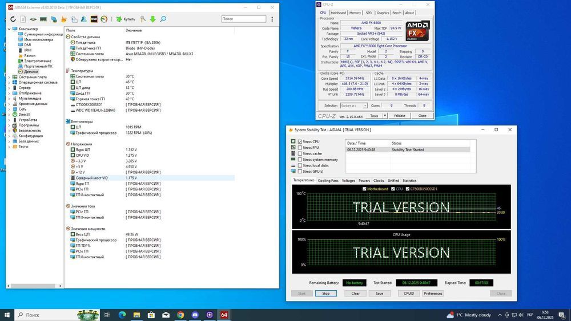Open Task View on the taskbar
Image resolution: width=571 pixels, height=321 pixels.
point(107,315)
